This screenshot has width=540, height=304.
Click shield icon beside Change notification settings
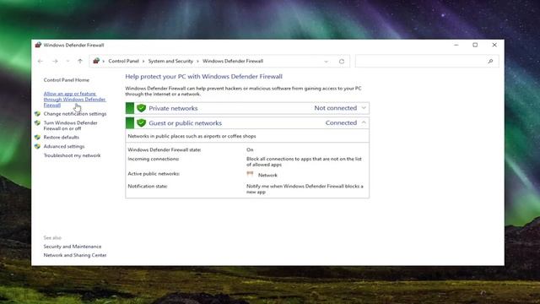click(37, 114)
